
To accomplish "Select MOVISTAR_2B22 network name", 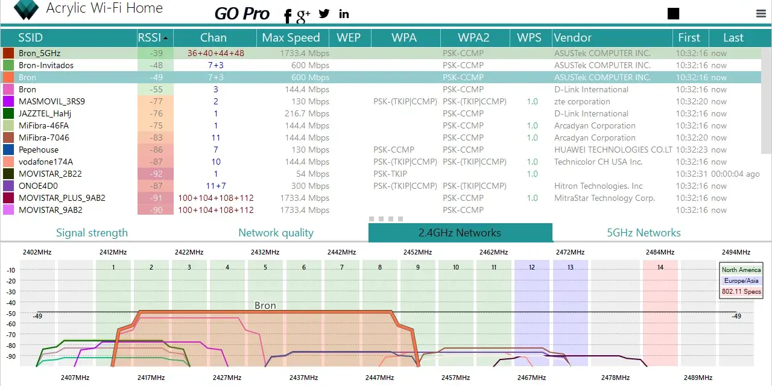I will (x=50, y=174).
